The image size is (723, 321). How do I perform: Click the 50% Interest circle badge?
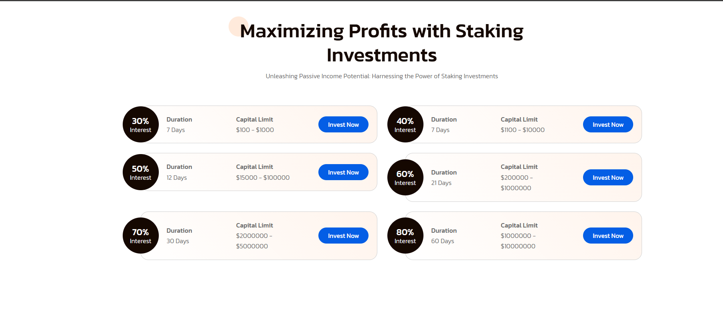click(x=140, y=172)
